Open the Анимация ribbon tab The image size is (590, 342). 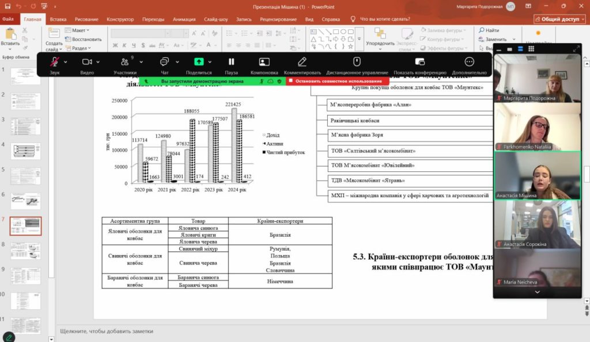tap(184, 18)
